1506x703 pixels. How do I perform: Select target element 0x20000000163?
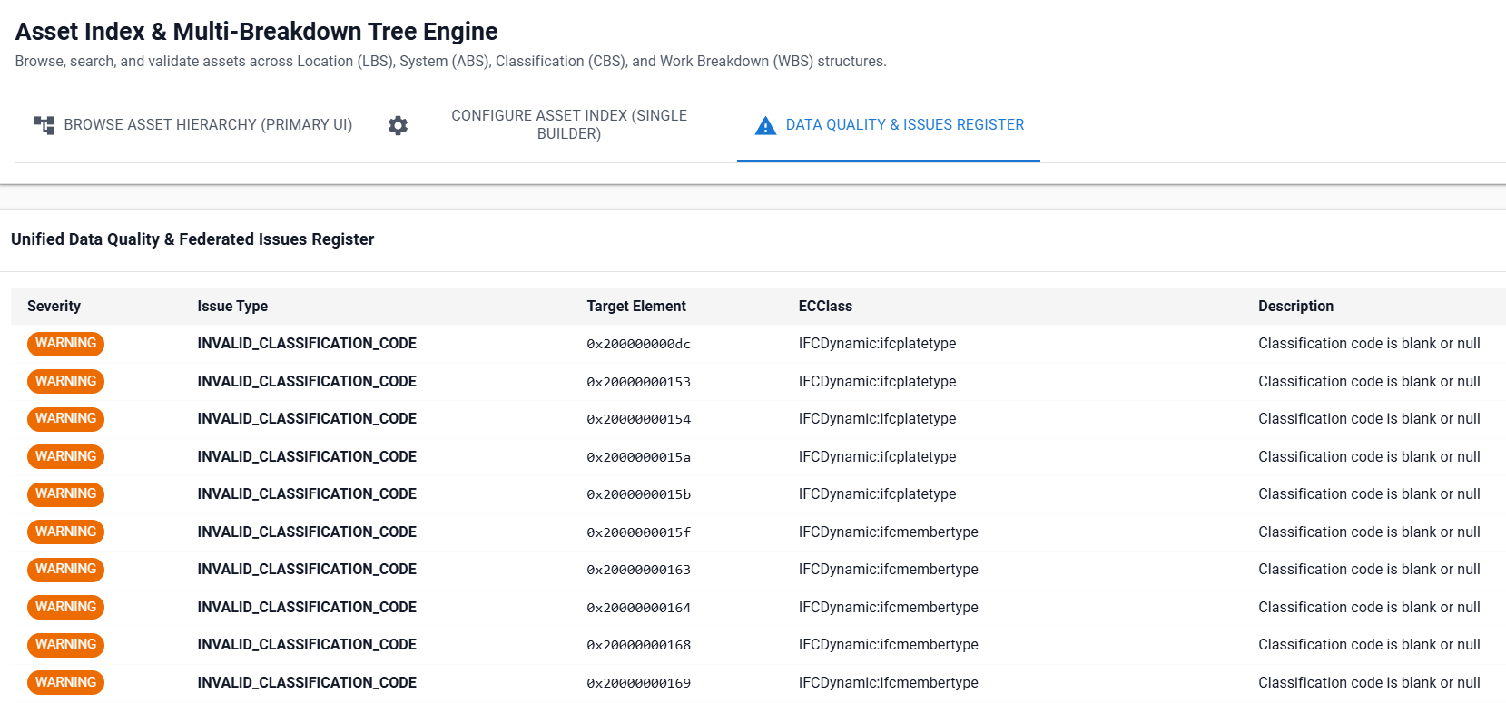[638, 570]
